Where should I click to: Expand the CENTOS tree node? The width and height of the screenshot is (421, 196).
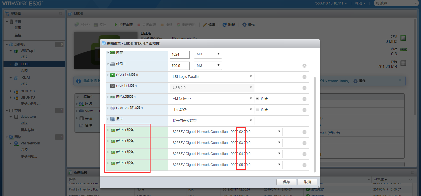(x=11, y=91)
